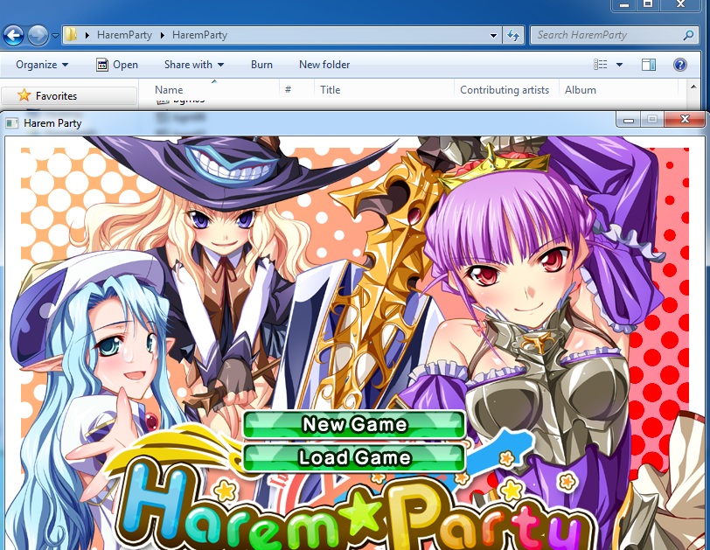
Task: Click the Explorer back arrow button
Action: click(13, 35)
